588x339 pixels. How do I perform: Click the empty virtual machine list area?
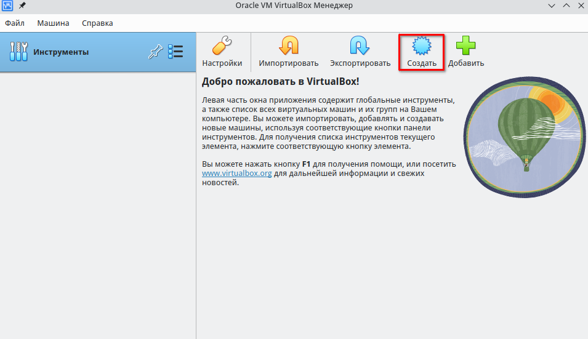(97, 203)
